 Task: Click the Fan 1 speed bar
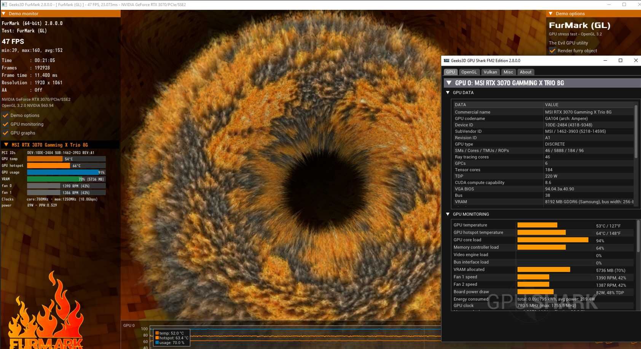(x=533, y=277)
